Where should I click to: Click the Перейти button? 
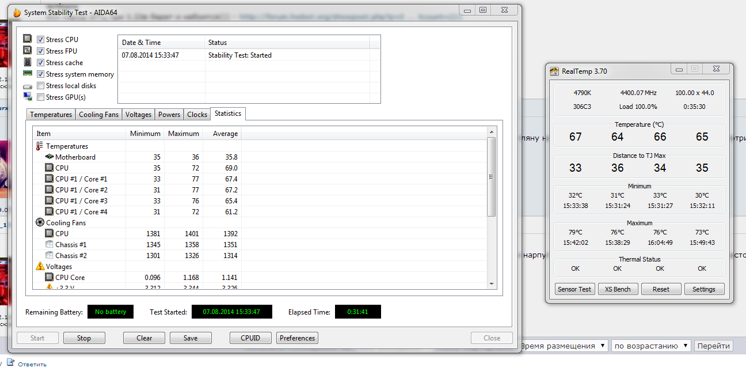click(x=714, y=346)
